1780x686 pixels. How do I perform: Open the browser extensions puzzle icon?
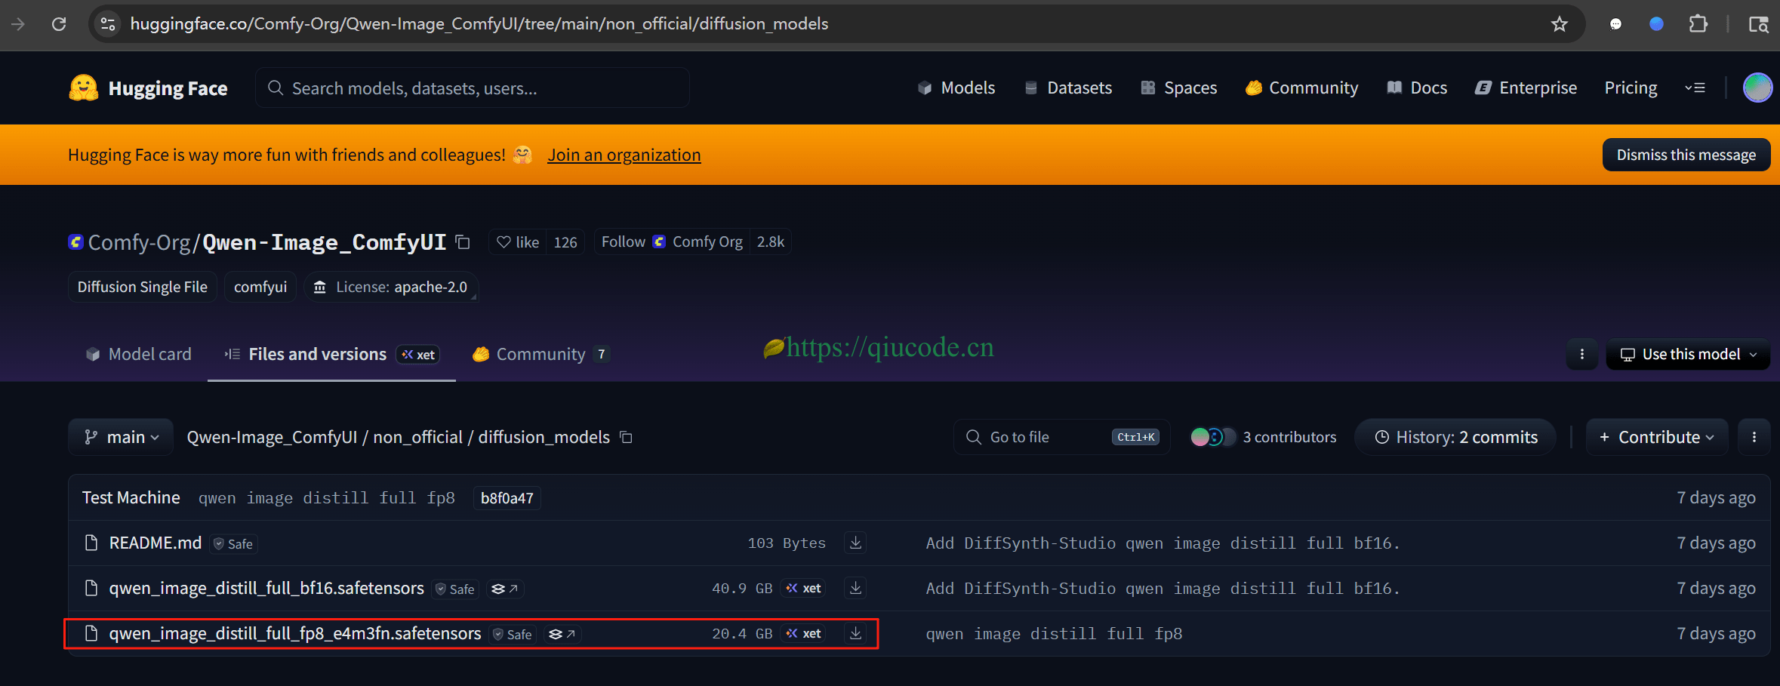pos(1698,24)
